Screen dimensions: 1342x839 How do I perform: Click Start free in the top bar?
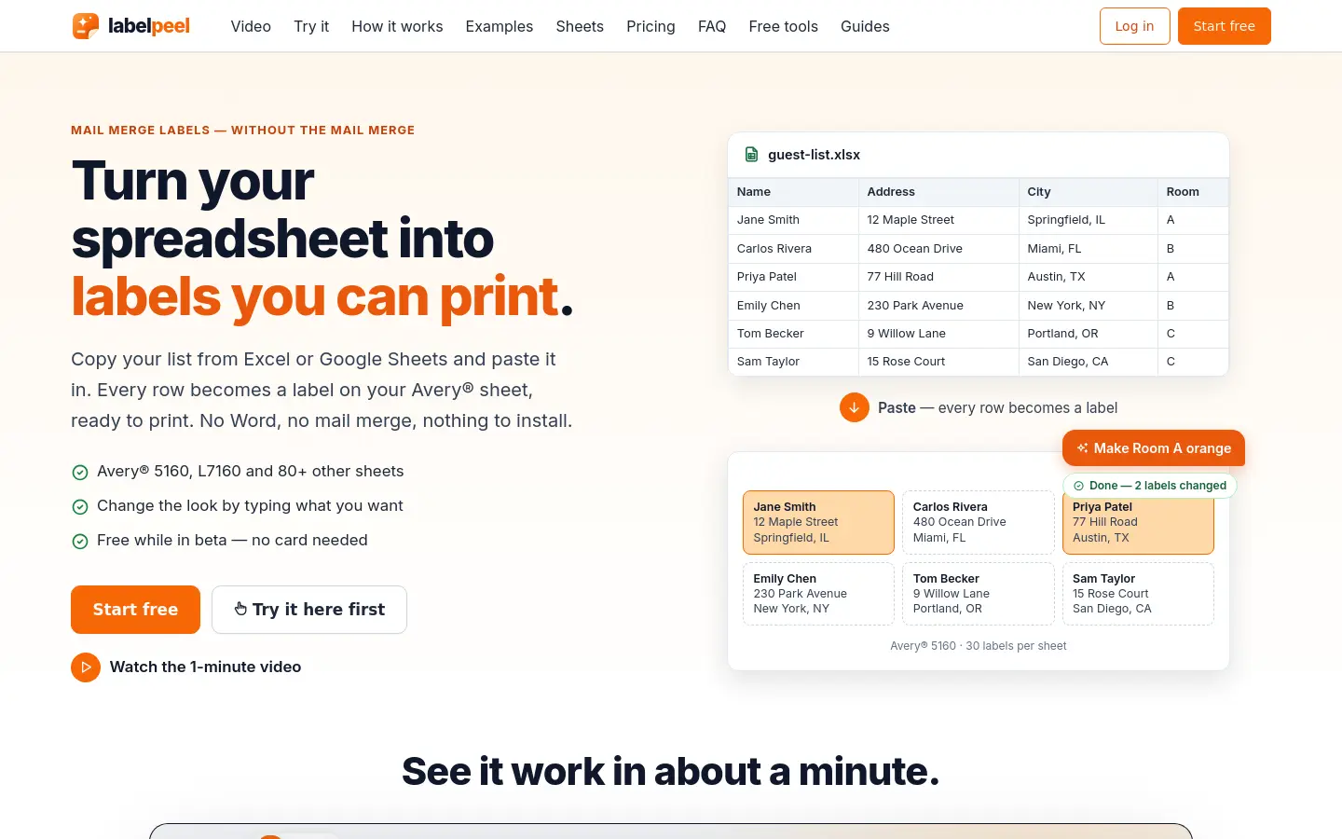pyautogui.click(x=1224, y=26)
